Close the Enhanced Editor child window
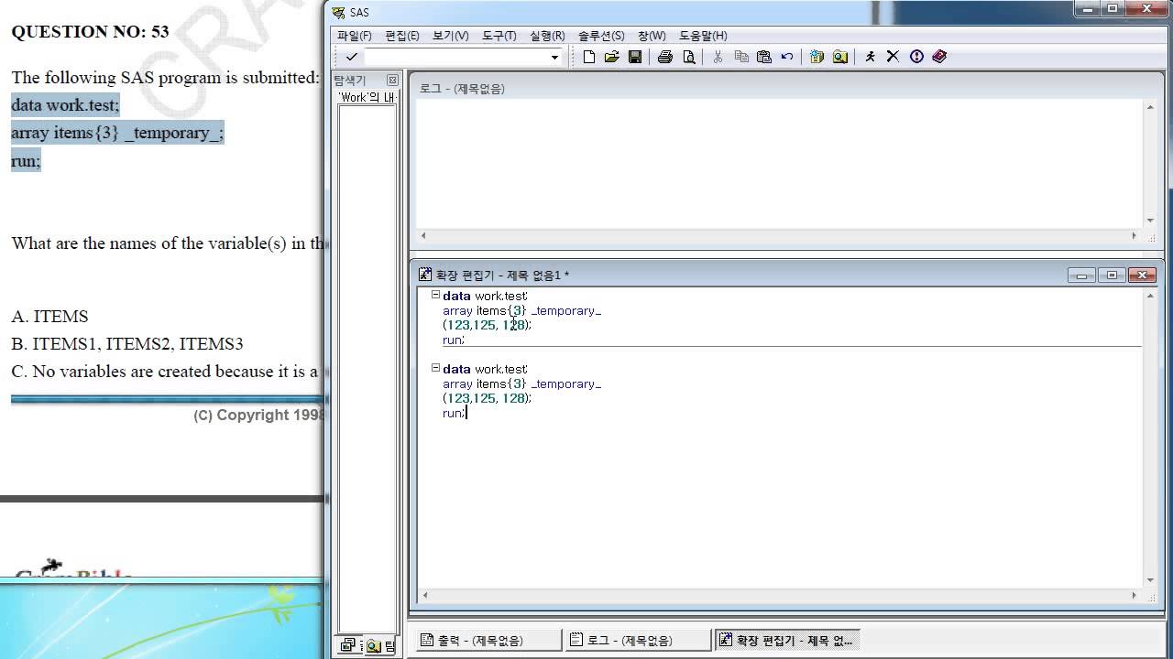The height and width of the screenshot is (659, 1173). pos(1141,275)
